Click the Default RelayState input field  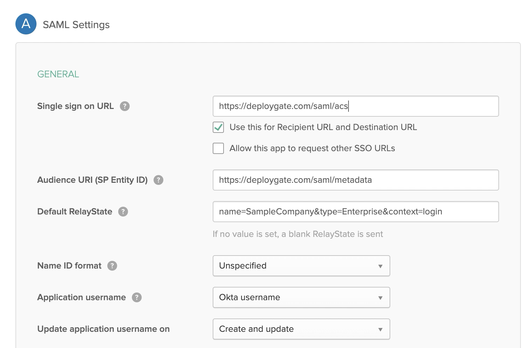click(x=356, y=212)
